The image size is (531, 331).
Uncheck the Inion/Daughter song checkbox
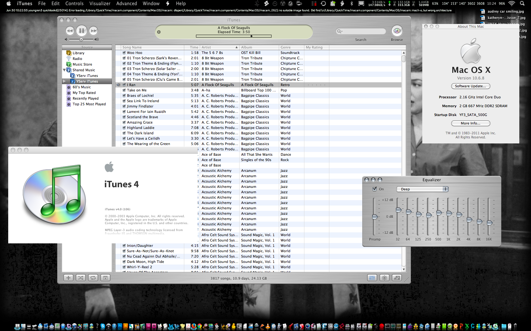[x=124, y=246]
